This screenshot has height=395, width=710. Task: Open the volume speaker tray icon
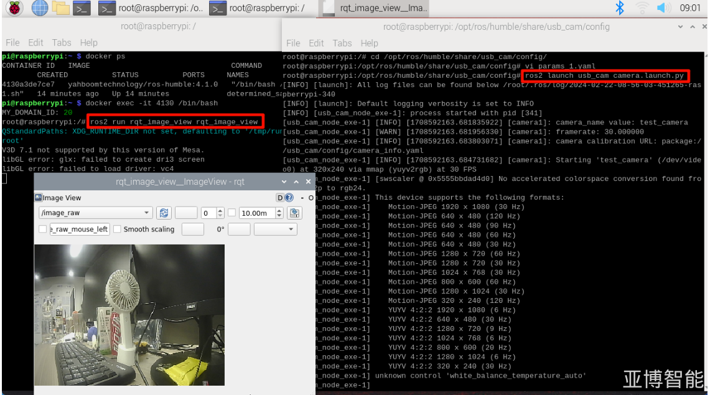(664, 7)
